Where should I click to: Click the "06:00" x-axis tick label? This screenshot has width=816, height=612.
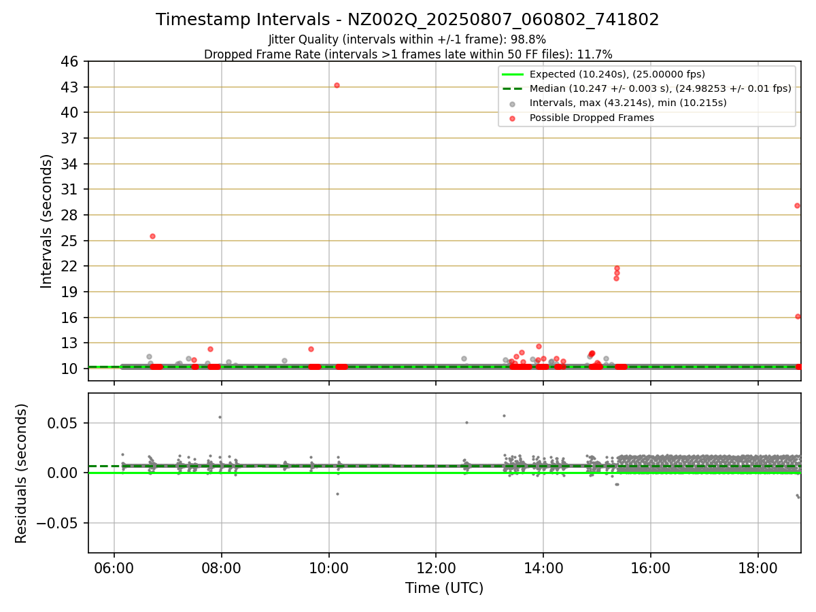pyautogui.click(x=114, y=568)
